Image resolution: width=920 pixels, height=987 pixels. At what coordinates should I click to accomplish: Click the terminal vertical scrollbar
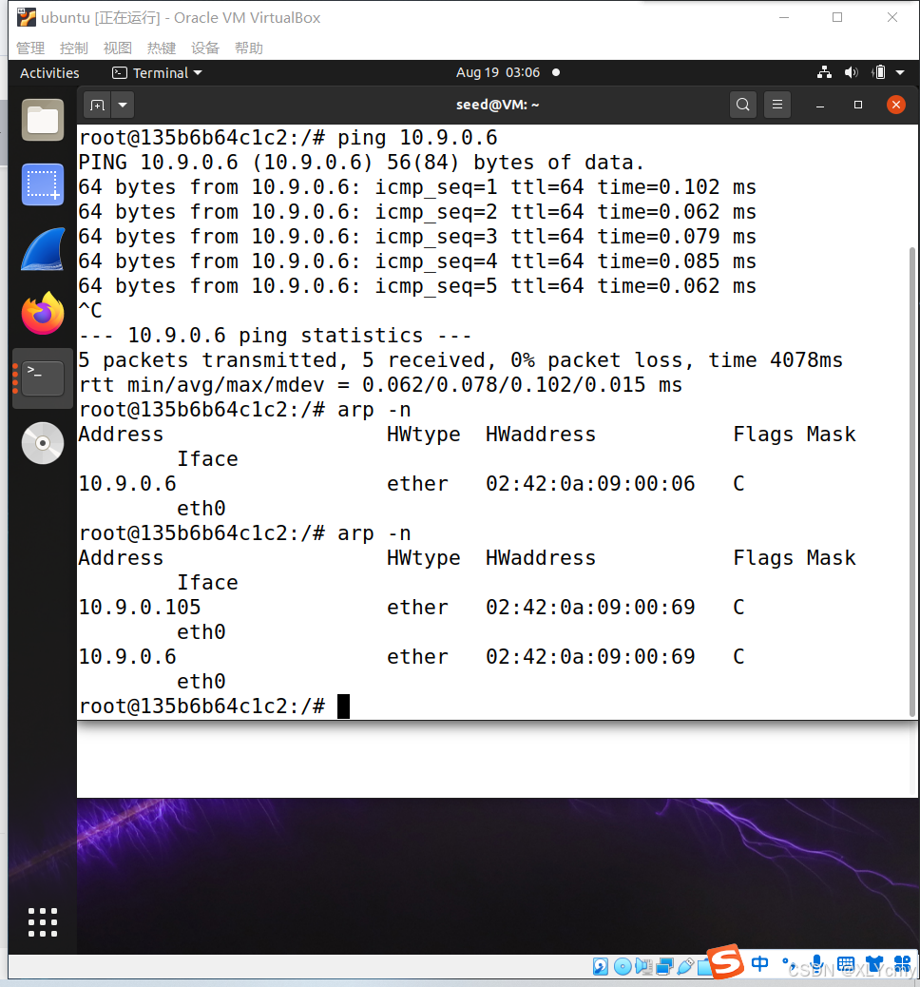tap(912, 481)
